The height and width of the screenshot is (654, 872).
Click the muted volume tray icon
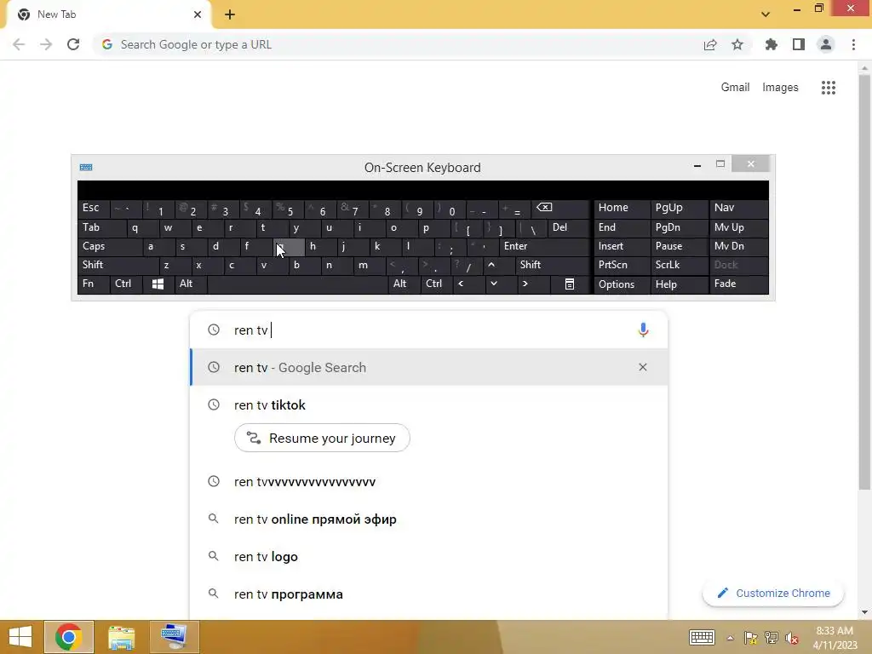pos(792,638)
